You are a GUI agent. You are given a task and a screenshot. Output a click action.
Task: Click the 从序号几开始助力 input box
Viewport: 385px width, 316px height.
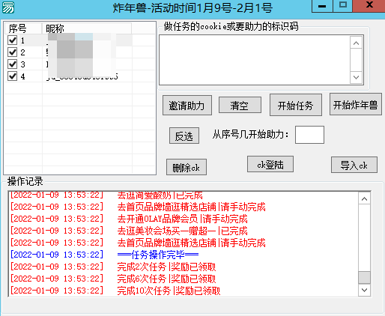(309, 135)
